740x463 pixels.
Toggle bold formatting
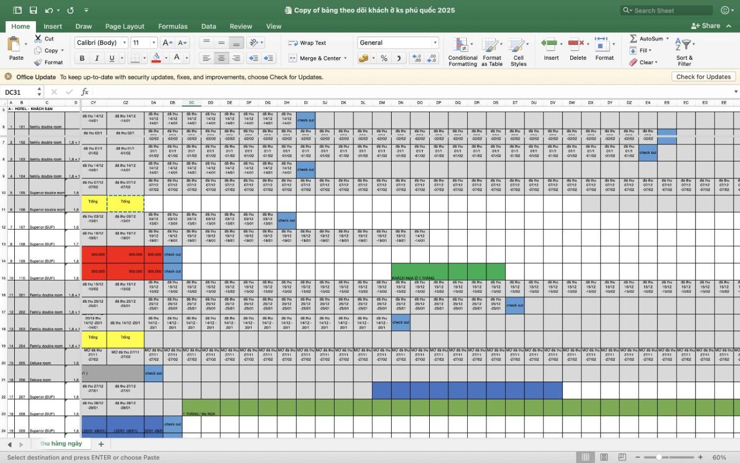(x=82, y=58)
